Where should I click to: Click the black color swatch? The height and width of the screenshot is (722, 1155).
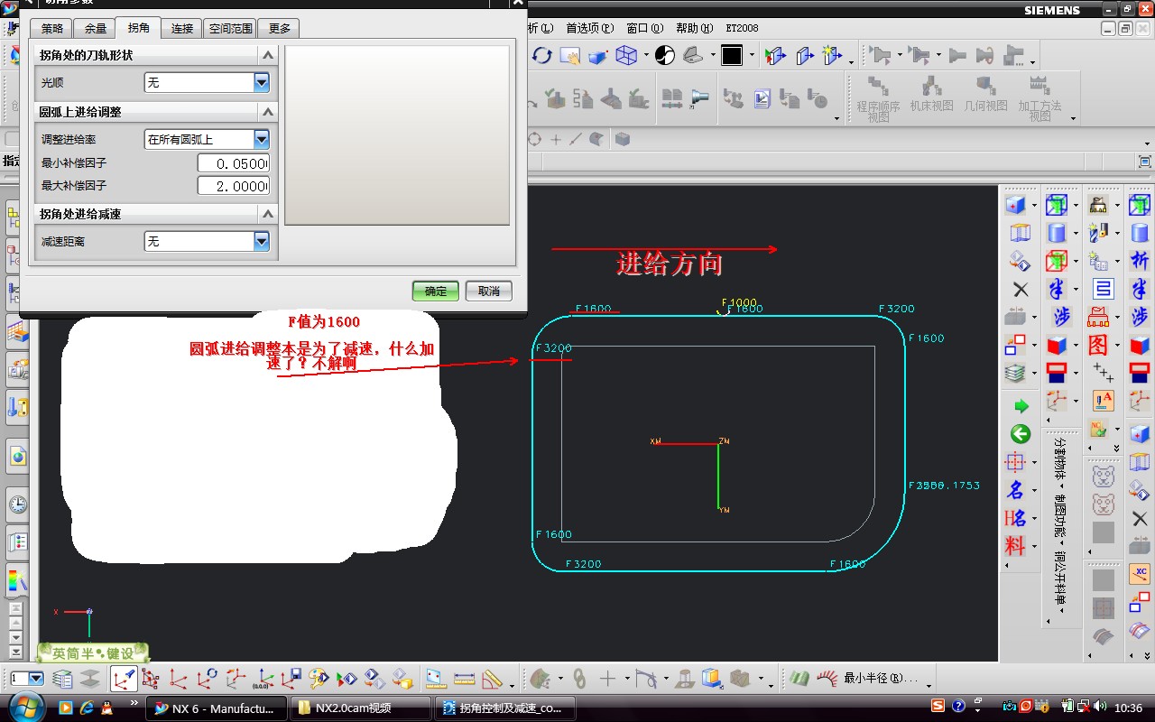tap(732, 56)
